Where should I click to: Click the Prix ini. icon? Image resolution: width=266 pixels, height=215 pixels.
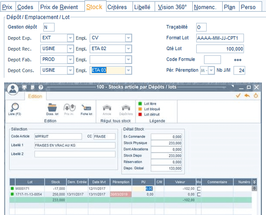coord(69,107)
